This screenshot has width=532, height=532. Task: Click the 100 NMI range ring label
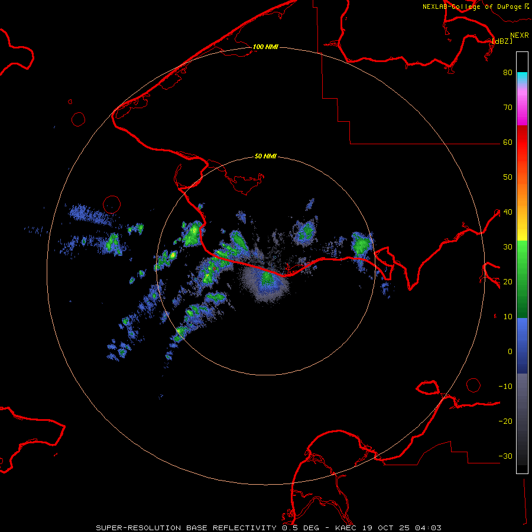(265, 47)
